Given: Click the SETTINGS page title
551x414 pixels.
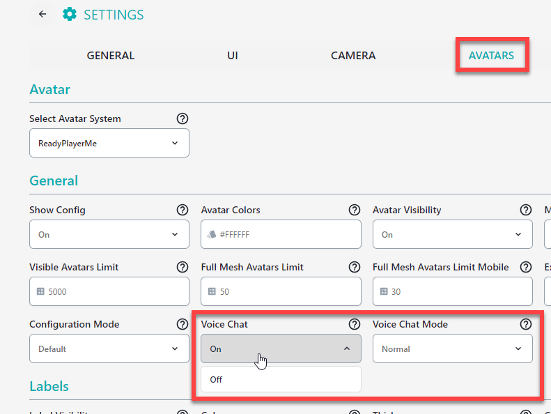Looking at the screenshot, I should click(114, 15).
